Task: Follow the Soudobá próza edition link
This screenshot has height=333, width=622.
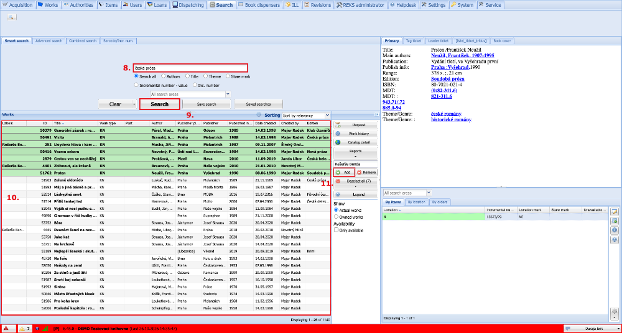Action: point(448,79)
